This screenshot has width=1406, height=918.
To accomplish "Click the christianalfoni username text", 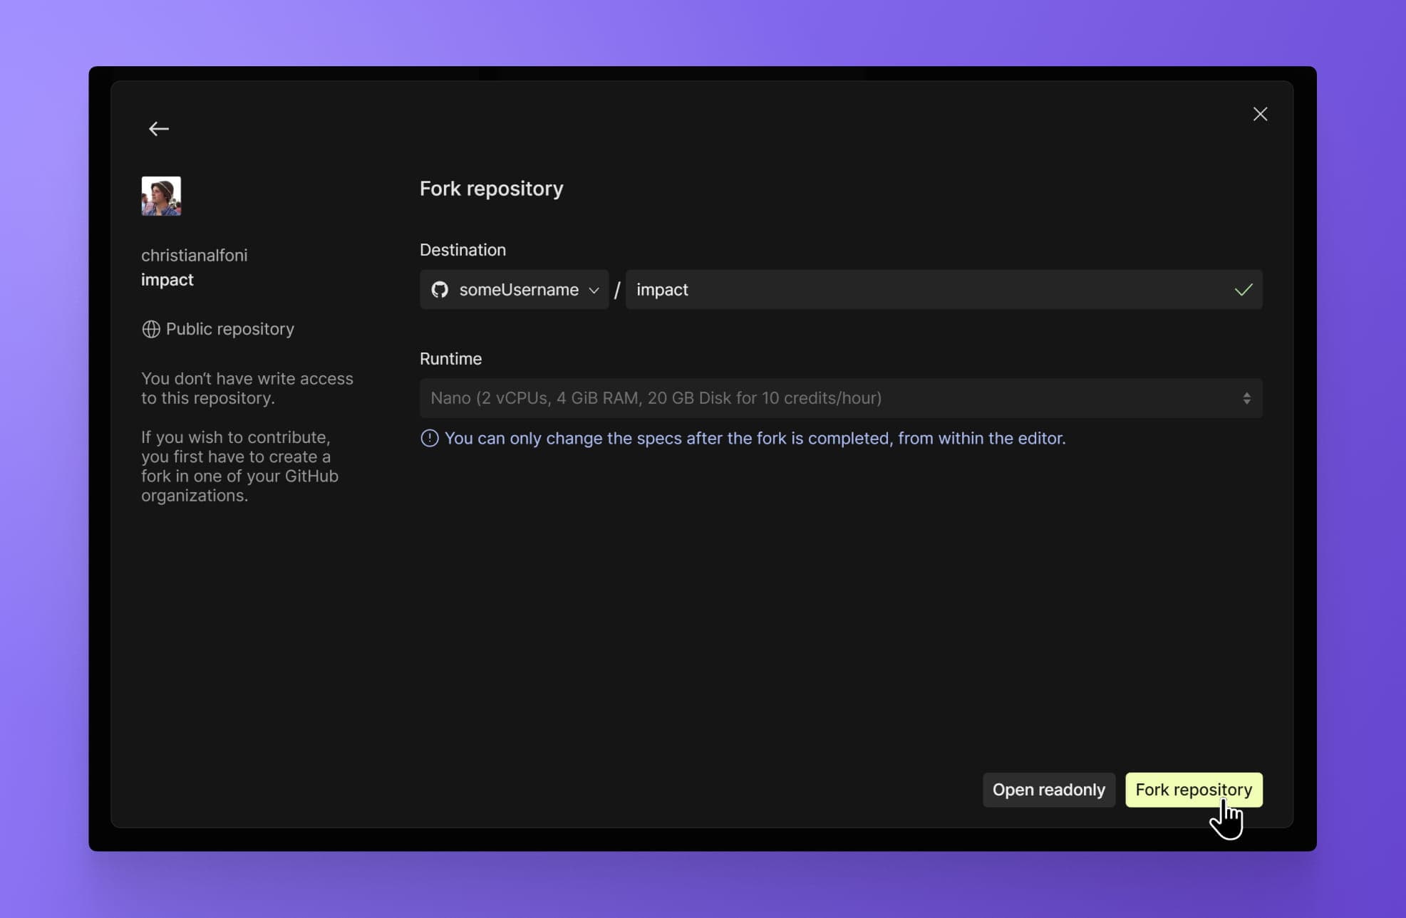I will click(194, 255).
